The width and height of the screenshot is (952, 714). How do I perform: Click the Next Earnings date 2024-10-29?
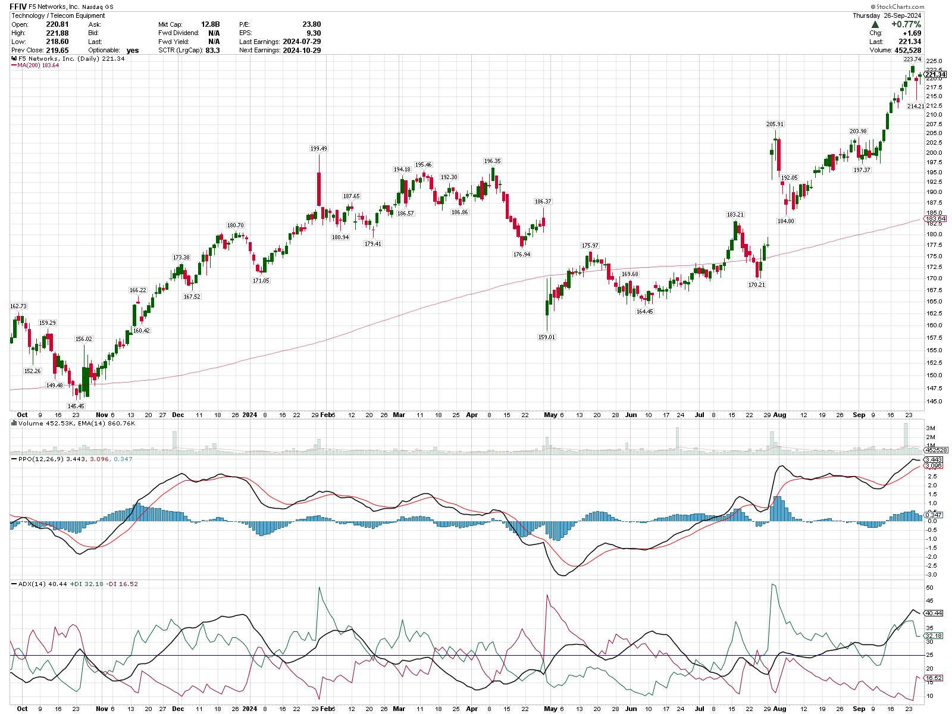click(302, 51)
